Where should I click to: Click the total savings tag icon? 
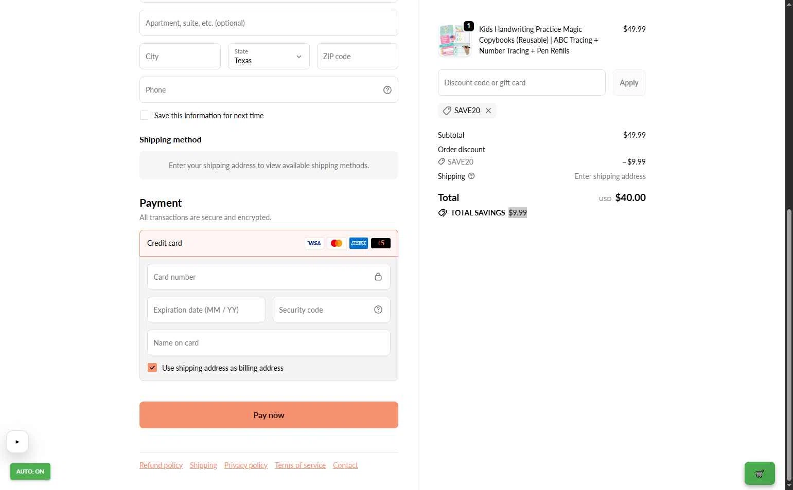[443, 213]
